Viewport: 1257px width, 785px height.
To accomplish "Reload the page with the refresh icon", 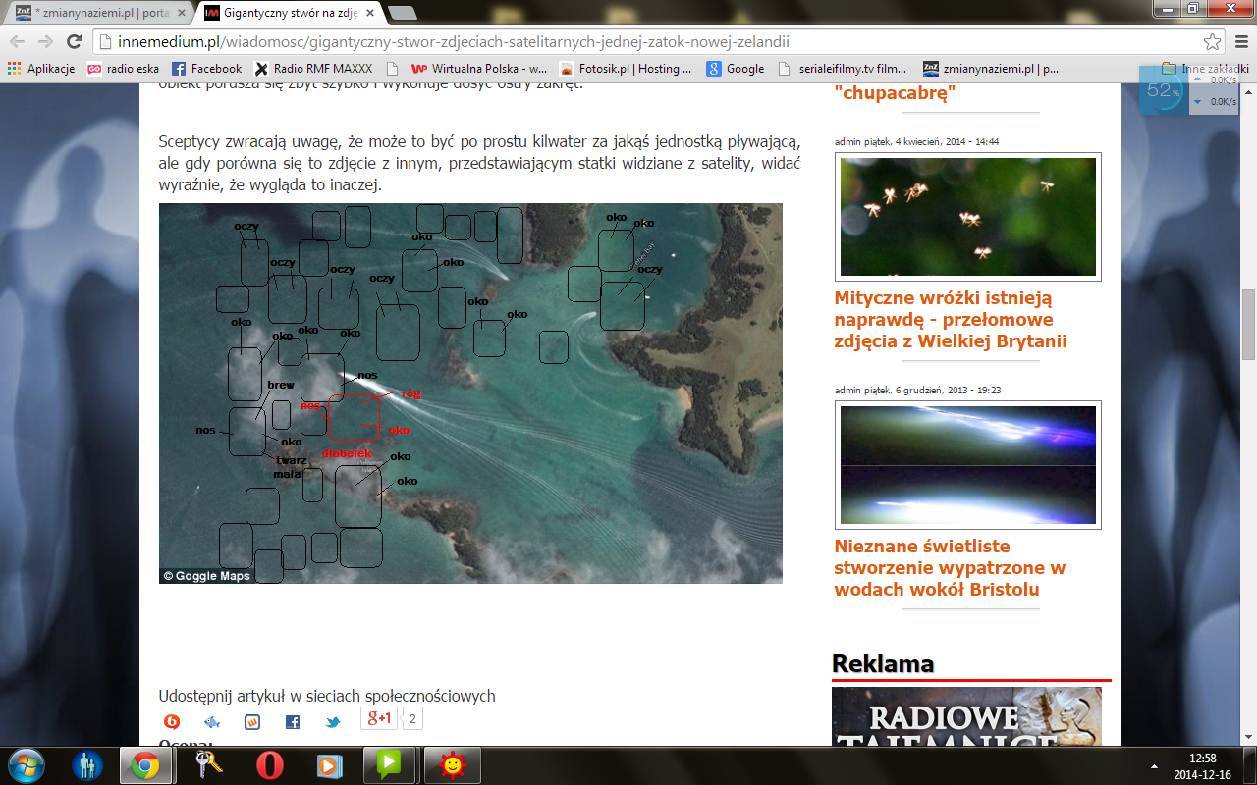I will [x=74, y=42].
